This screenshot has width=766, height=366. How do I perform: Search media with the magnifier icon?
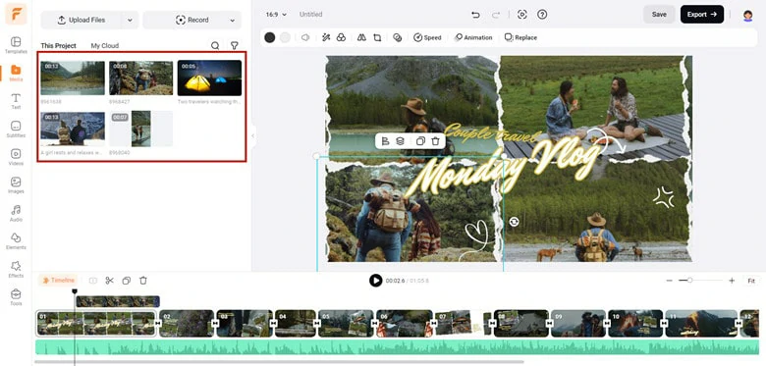[215, 45]
